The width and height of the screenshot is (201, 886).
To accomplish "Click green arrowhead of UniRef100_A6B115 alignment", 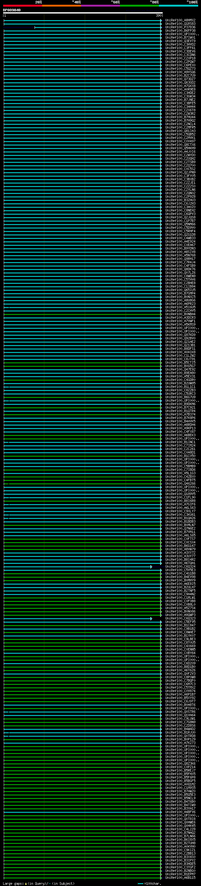I will pos(161,878).
